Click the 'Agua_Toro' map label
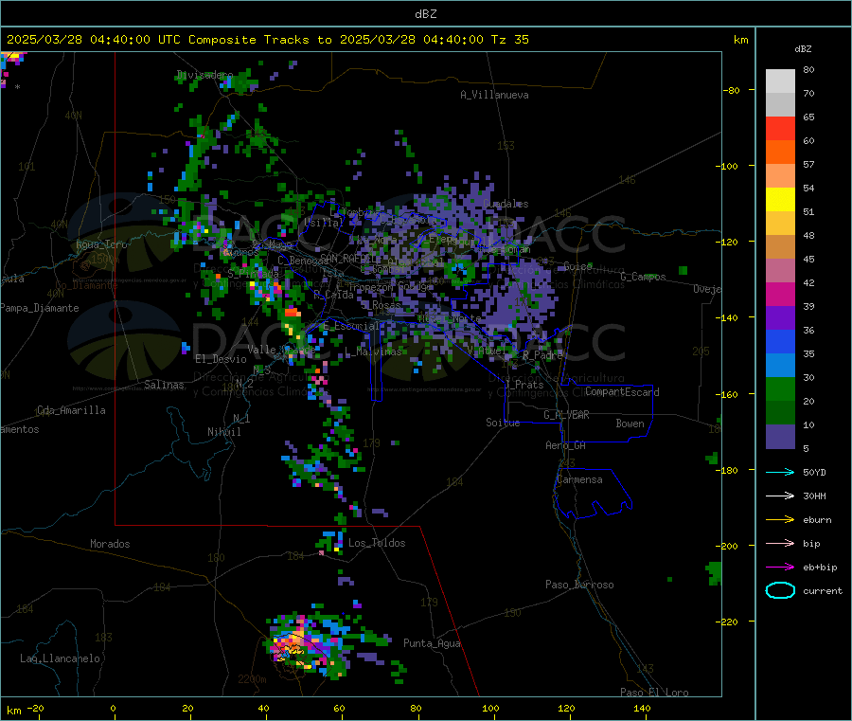The image size is (852, 721). (101, 244)
